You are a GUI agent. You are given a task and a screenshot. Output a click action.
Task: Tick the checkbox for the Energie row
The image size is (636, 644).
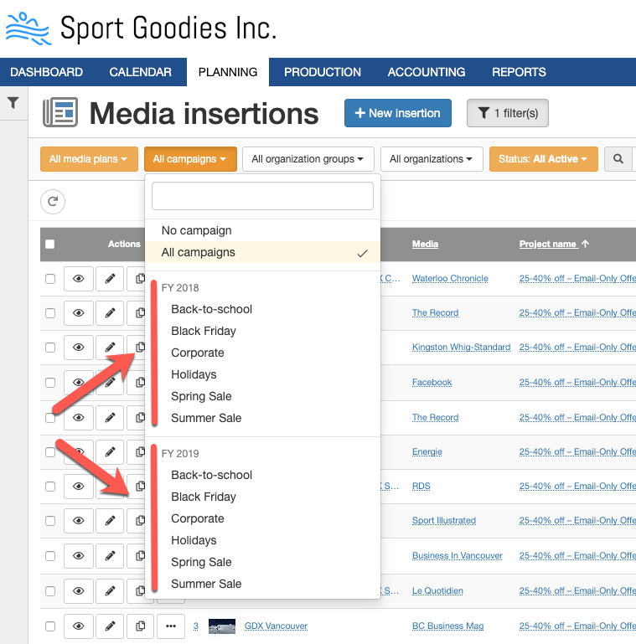50,451
